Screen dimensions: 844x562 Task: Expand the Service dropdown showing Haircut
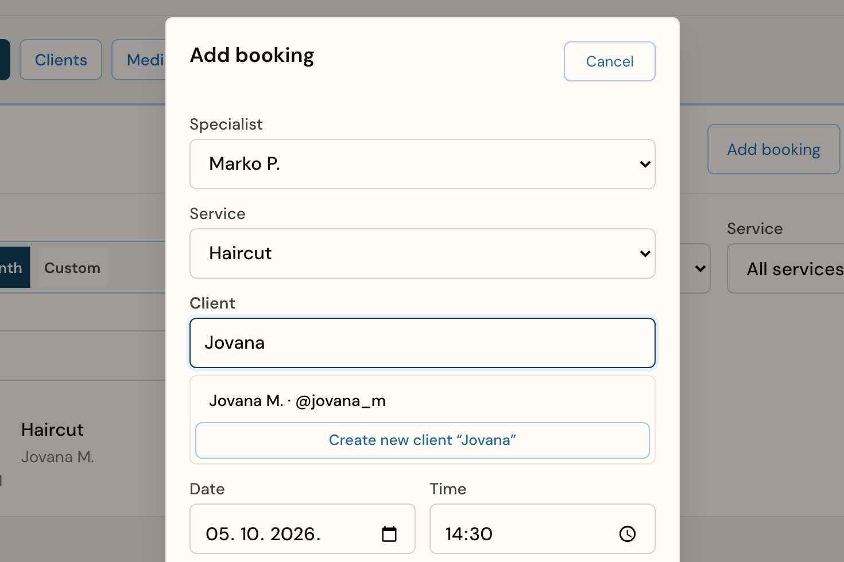(423, 253)
